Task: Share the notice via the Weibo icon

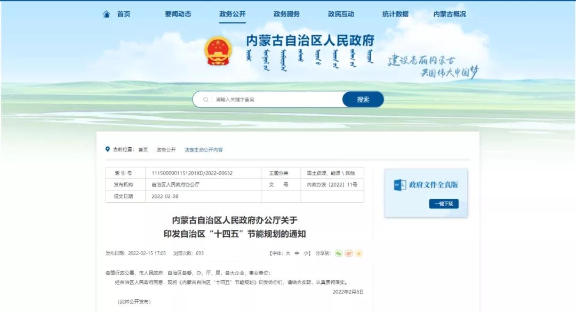Action: point(349,253)
